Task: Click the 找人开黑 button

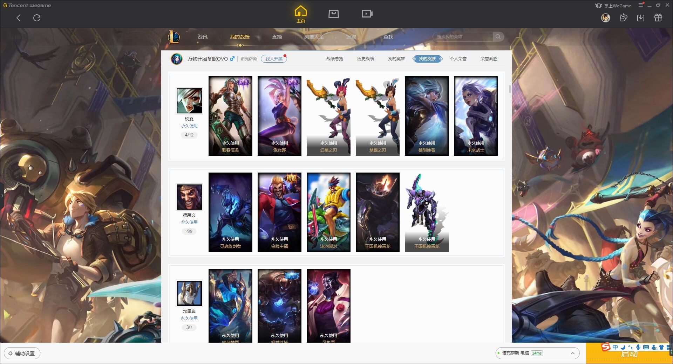Action: (274, 59)
